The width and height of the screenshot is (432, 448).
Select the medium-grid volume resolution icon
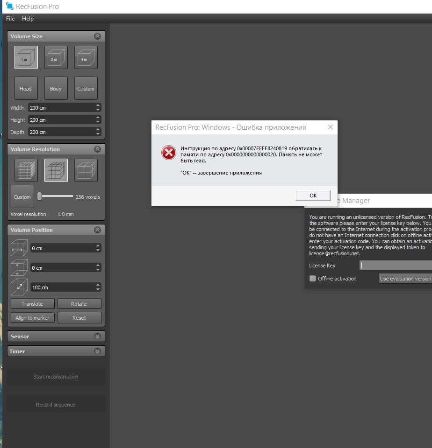(x=56, y=170)
